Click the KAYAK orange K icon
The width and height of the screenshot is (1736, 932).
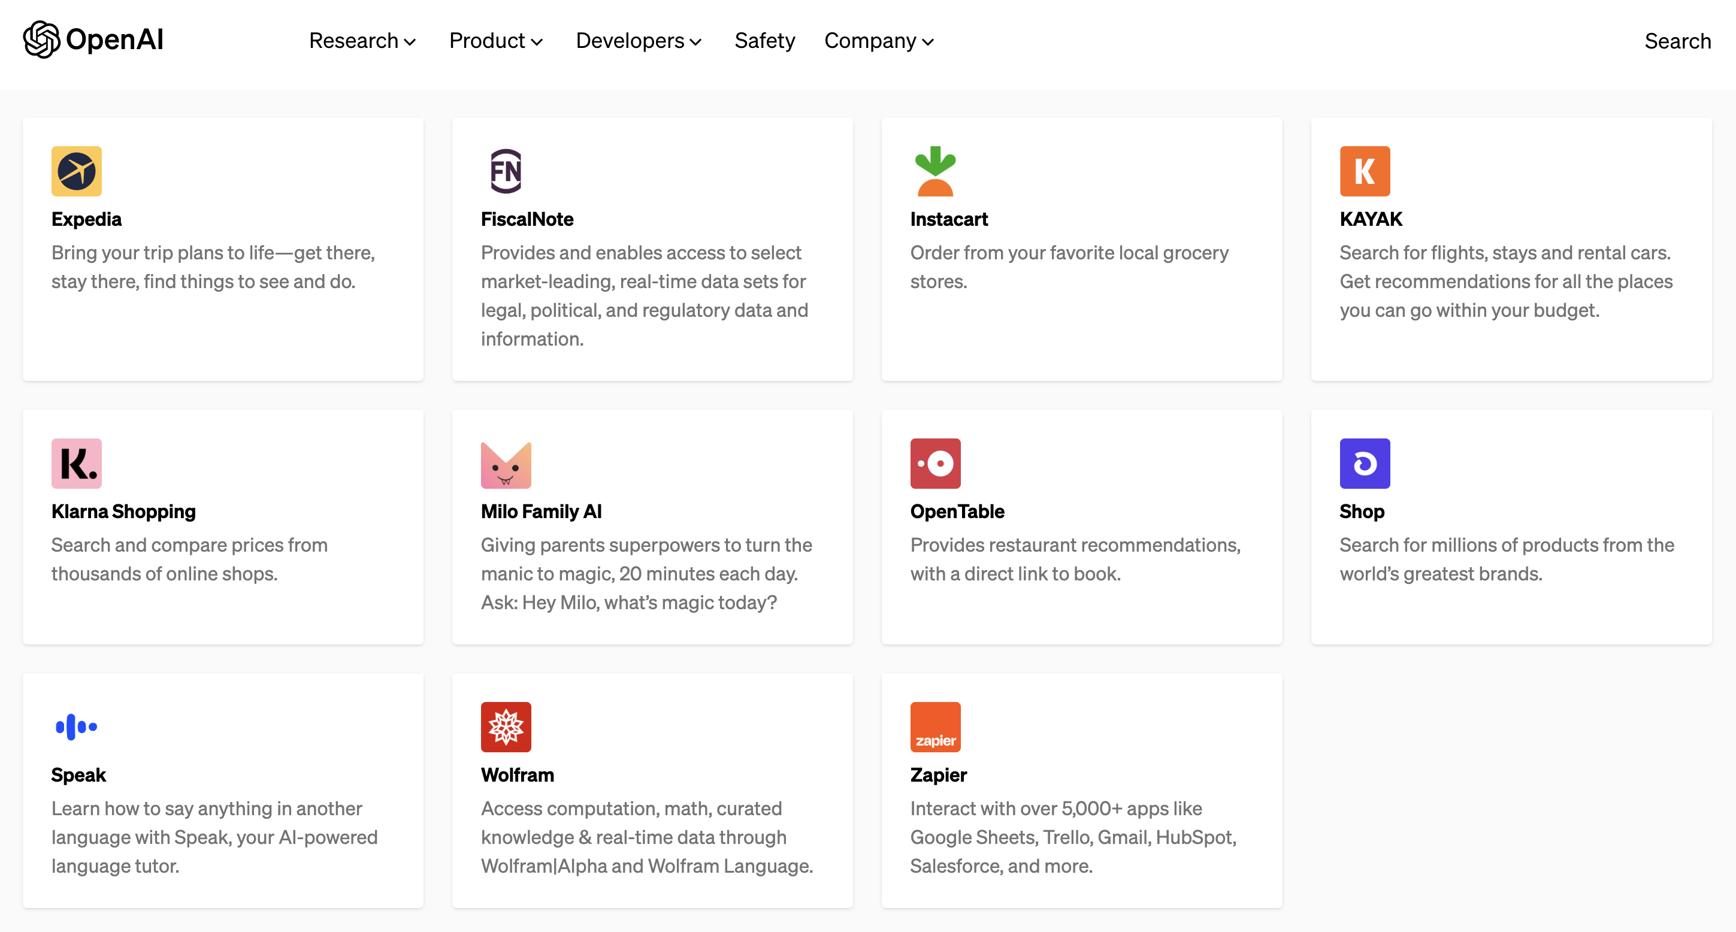click(x=1365, y=171)
